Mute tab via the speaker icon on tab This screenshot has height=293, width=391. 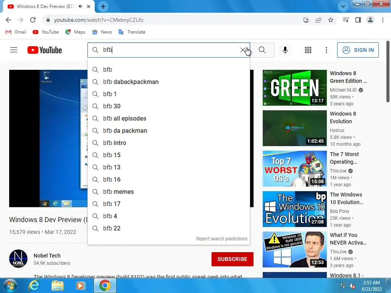80,6
